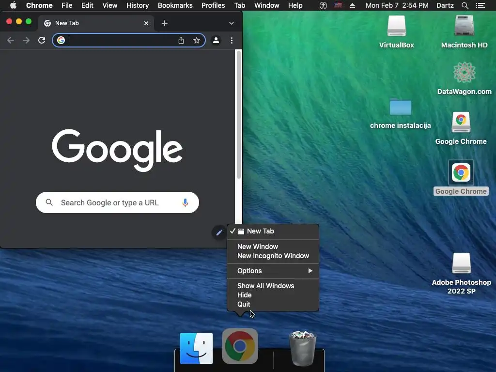Click the share icon in the address bar
This screenshot has height=372, width=496.
[181, 40]
